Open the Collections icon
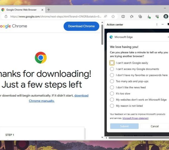Viewport: 169px width, 150px height. [140, 17]
